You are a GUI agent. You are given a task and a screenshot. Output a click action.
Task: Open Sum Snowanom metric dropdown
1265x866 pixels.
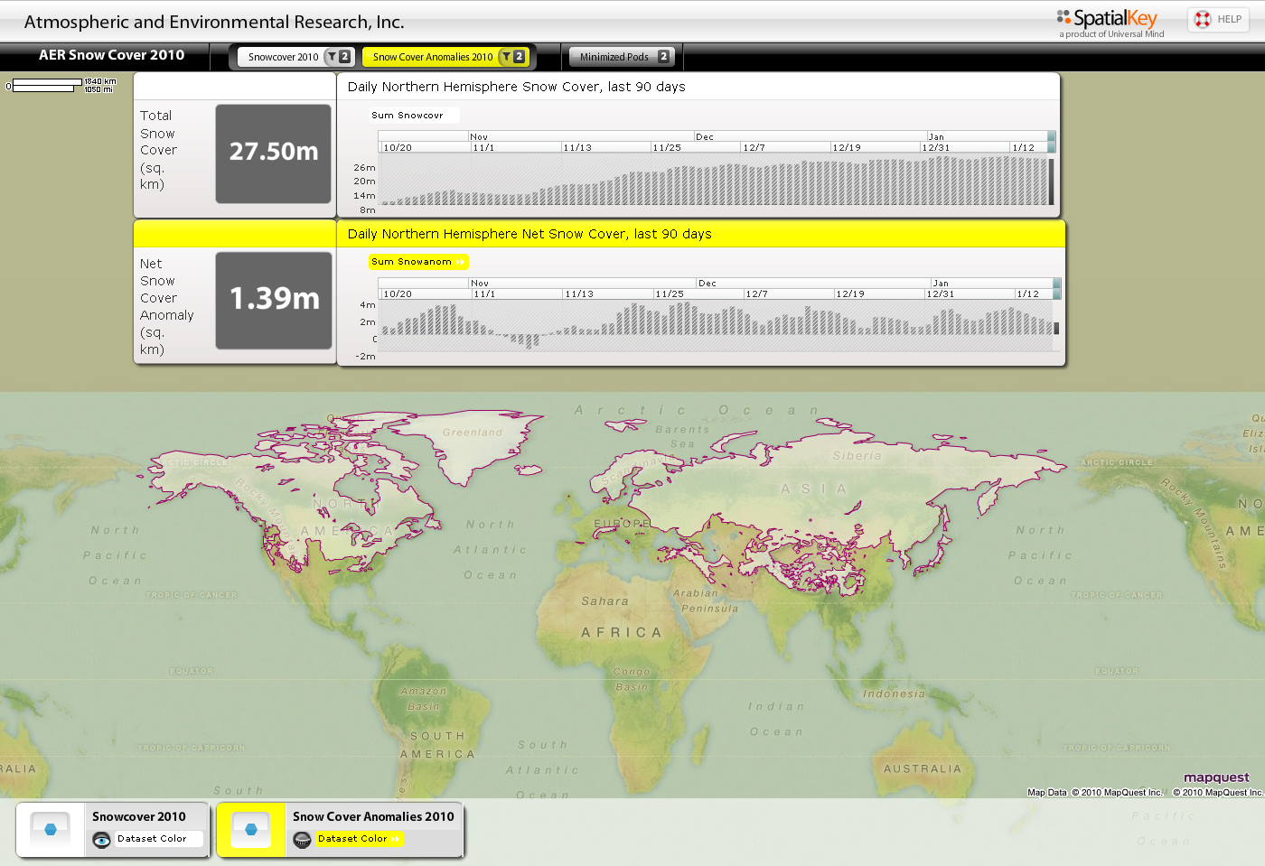point(417,262)
